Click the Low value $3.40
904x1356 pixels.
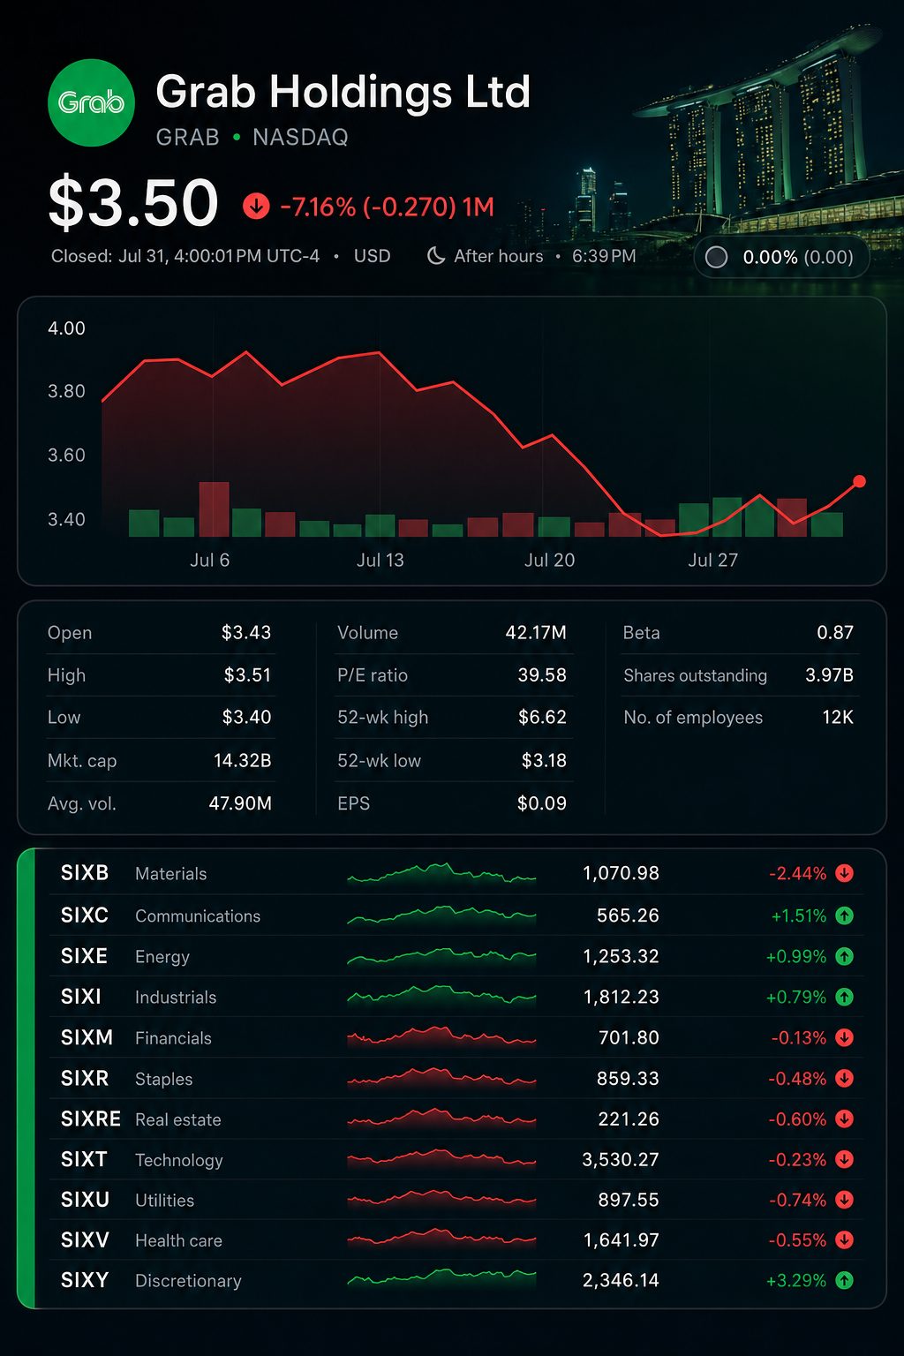coord(246,717)
